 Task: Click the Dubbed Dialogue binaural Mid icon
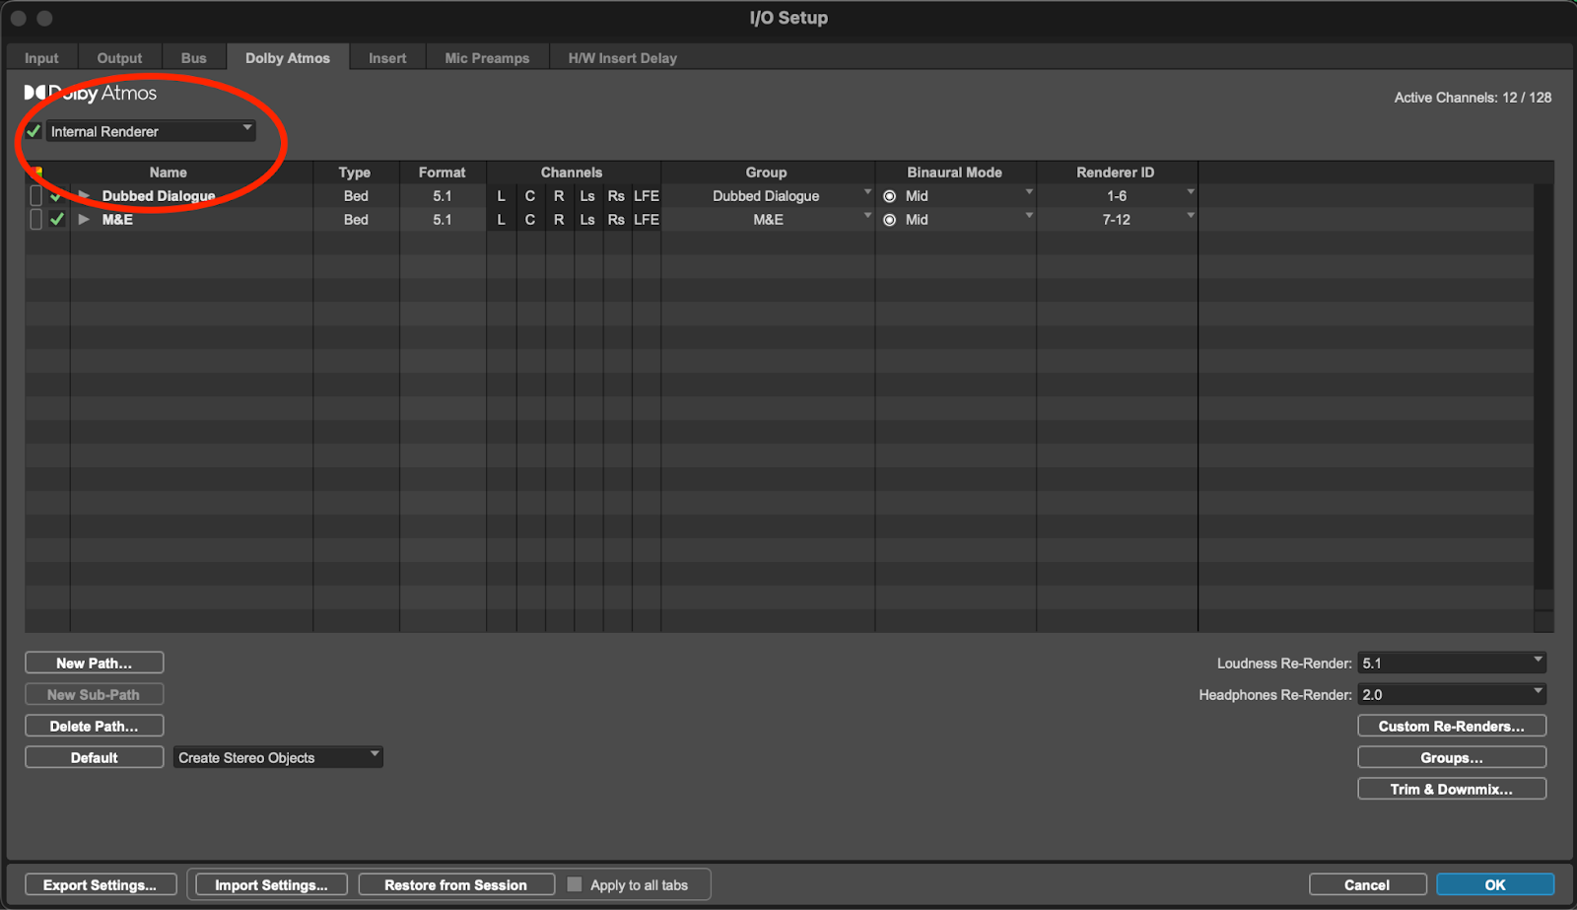pyautogui.click(x=890, y=196)
